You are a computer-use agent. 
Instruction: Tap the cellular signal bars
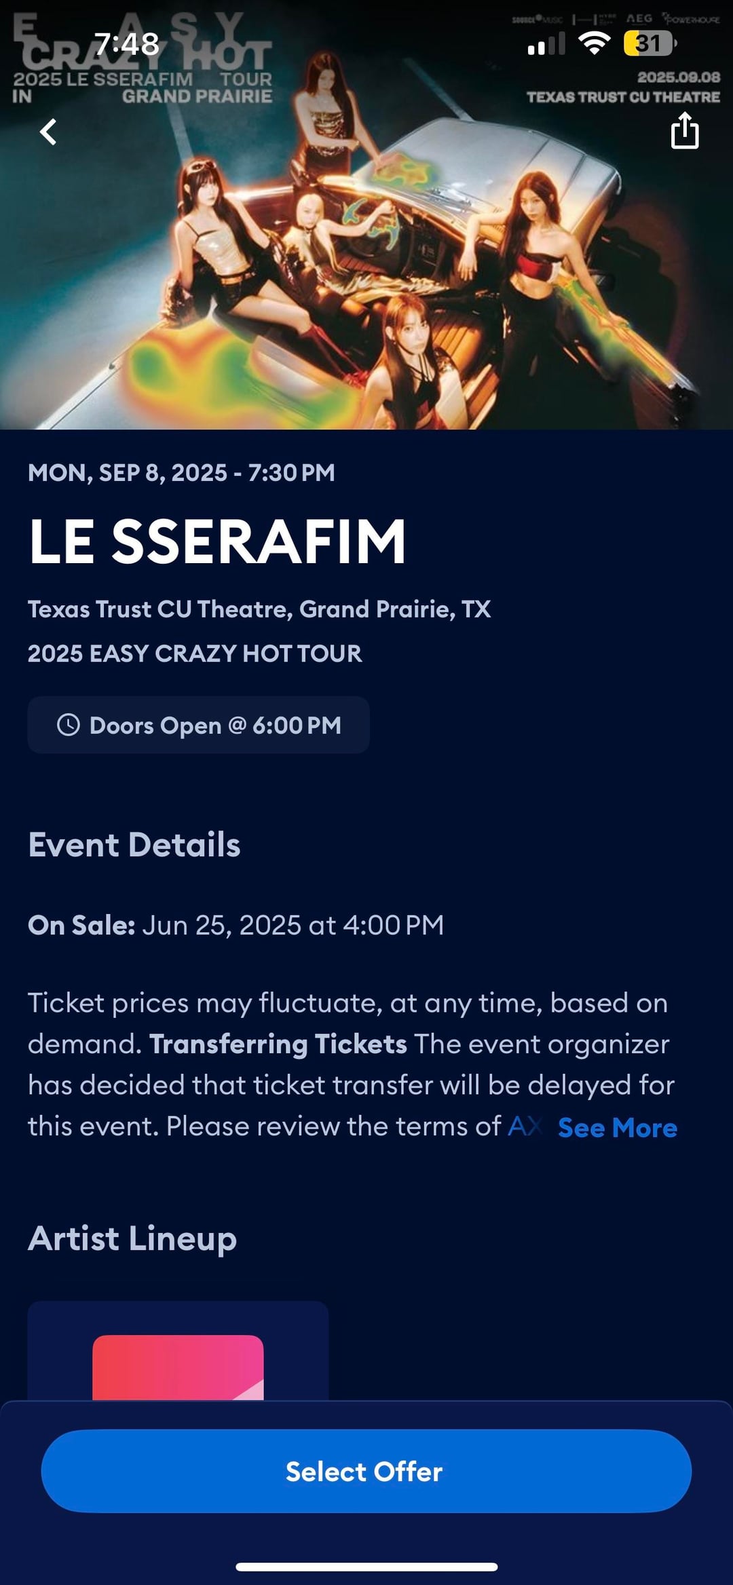coord(546,45)
